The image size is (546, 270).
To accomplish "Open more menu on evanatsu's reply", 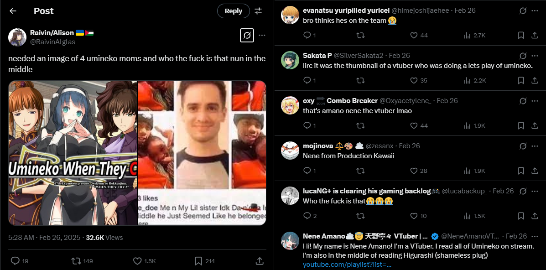I will (535, 11).
